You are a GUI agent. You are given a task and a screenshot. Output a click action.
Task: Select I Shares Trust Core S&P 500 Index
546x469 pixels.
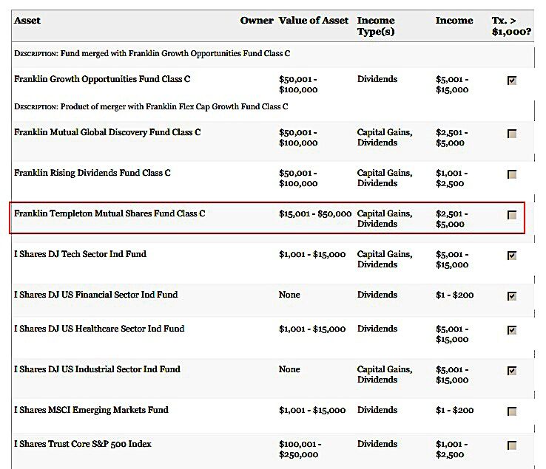point(83,444)
